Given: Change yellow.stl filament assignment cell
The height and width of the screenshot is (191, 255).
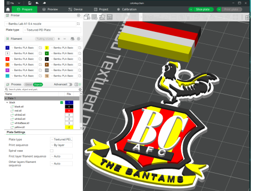Looking at the screenshot, I should (69, 127).
